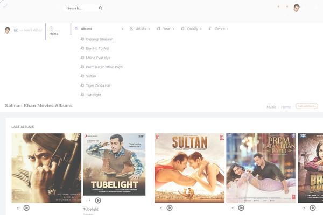Click the Quality music note icon

(x=182, y=28)
